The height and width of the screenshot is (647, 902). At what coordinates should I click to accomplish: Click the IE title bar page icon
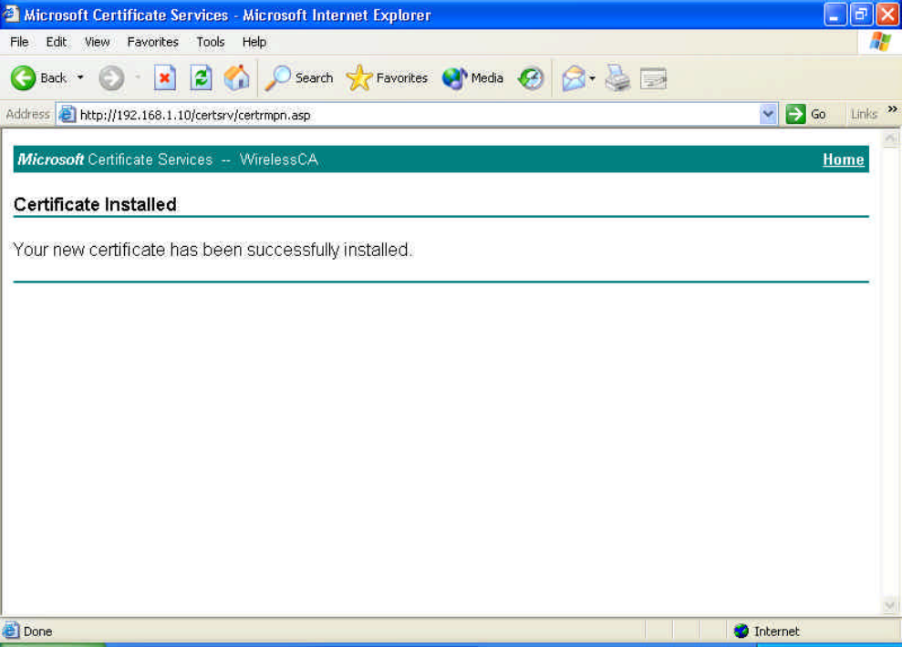point(10,14)
